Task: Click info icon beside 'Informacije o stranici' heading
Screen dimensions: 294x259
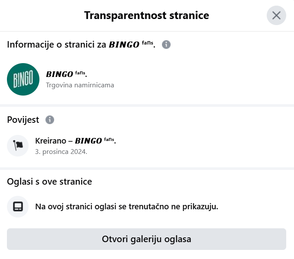Action: [166, 45]
